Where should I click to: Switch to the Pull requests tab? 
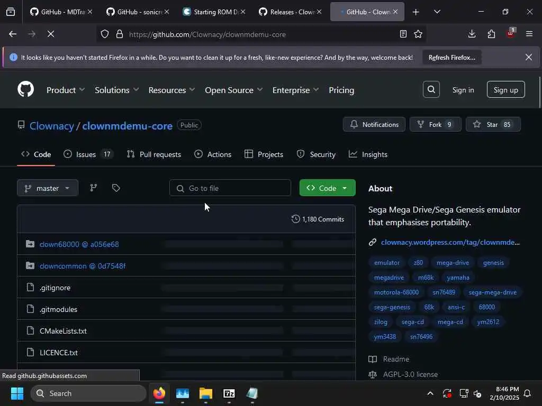pyautogui.click(x=154, y=154)
